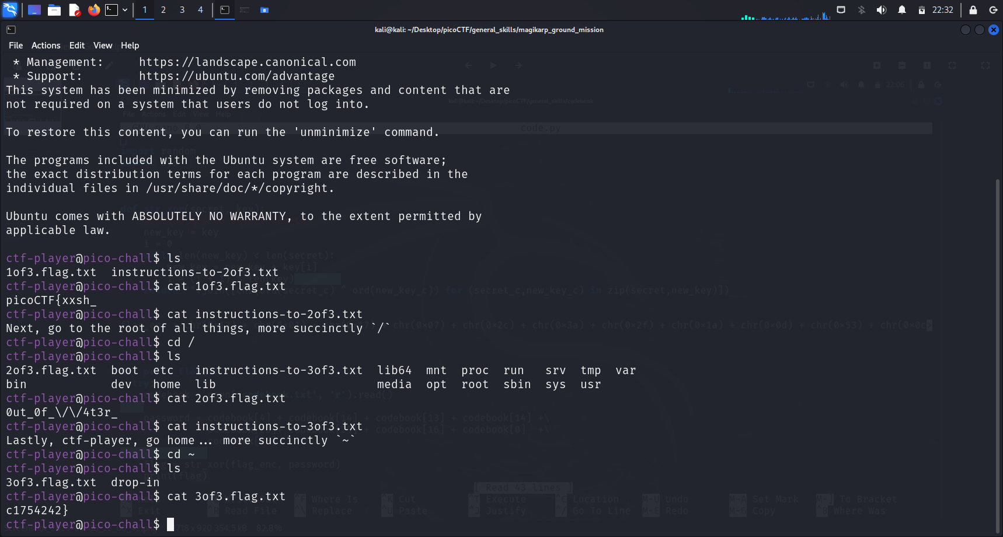Open the Kali applications menu

10,9
